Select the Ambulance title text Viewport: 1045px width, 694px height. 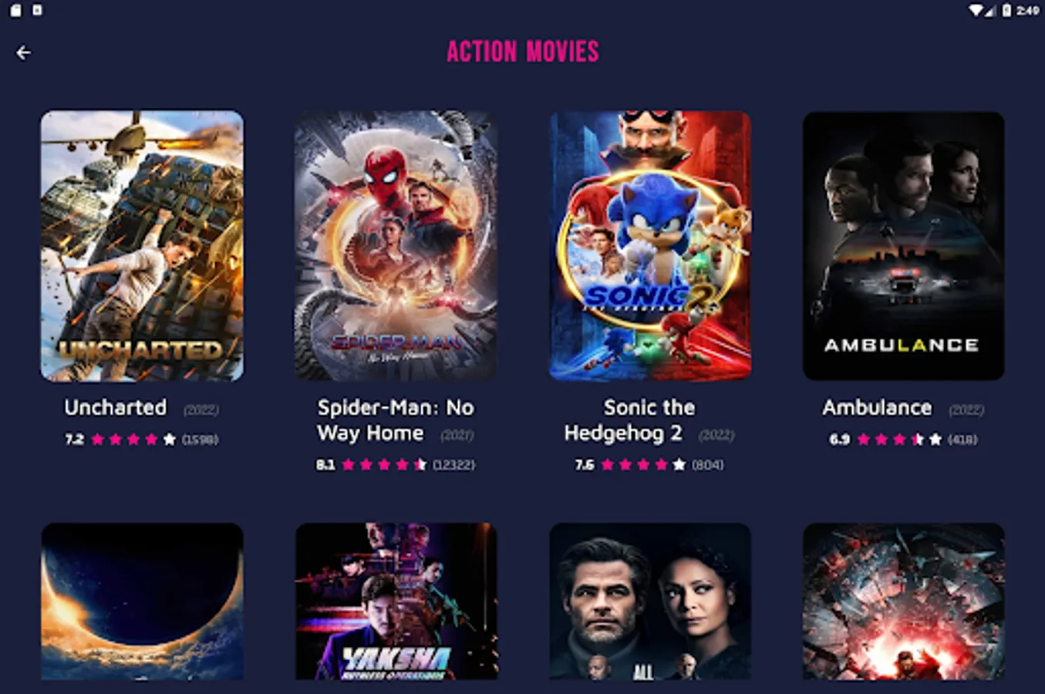(877, 407)
